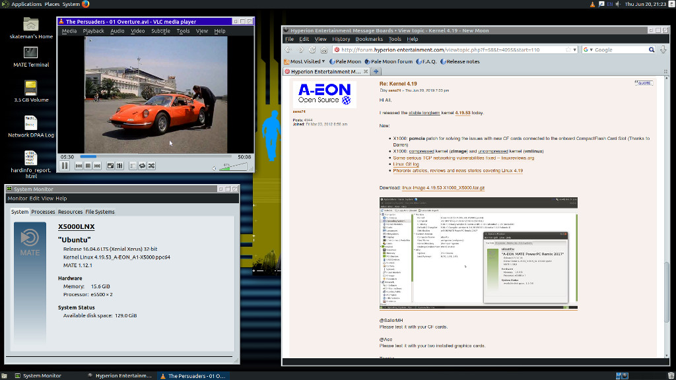
Task: Open the Linux Git log link
Action: [x=406, y=164]
